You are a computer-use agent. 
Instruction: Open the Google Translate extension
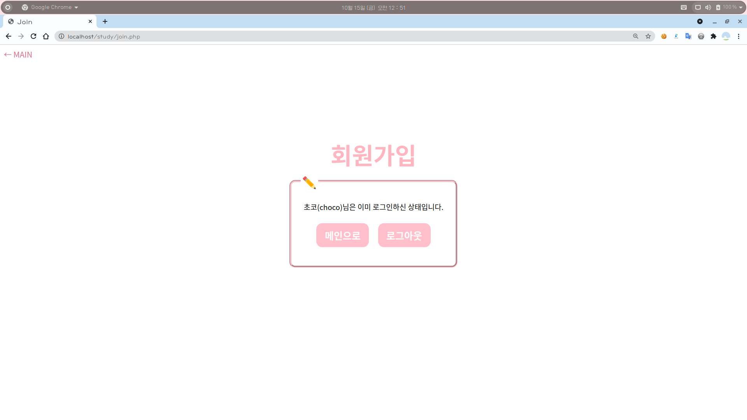pos(688,36)
